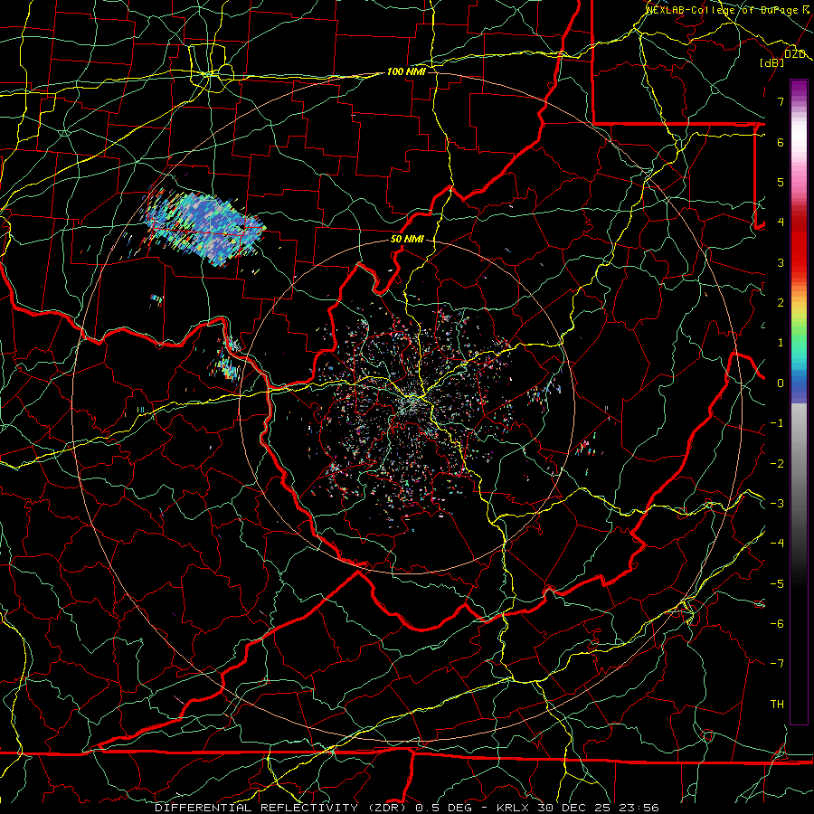Click the -7 value on color legend
The width and height of the screenshot is (814, 814).
[x=777, y=664]
